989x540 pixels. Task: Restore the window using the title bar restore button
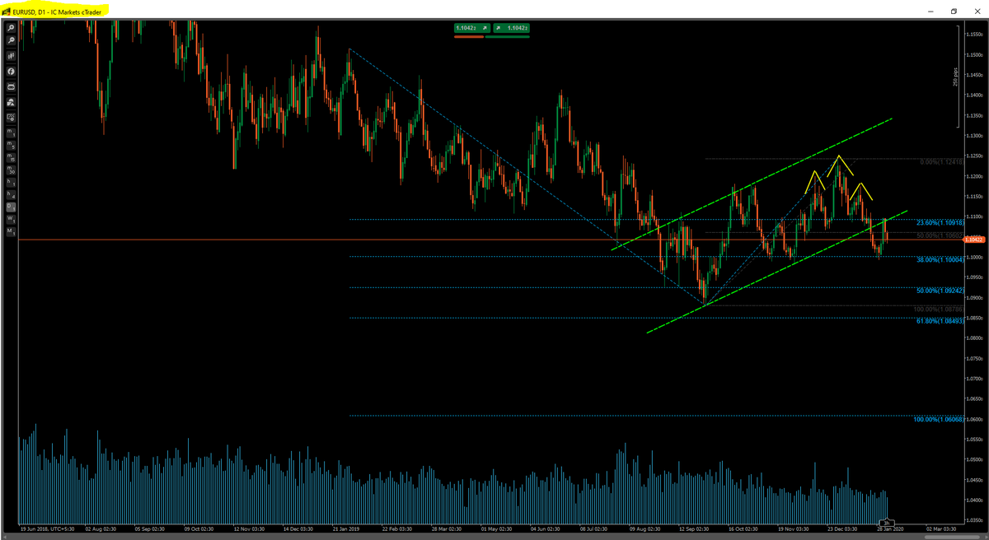954,11
